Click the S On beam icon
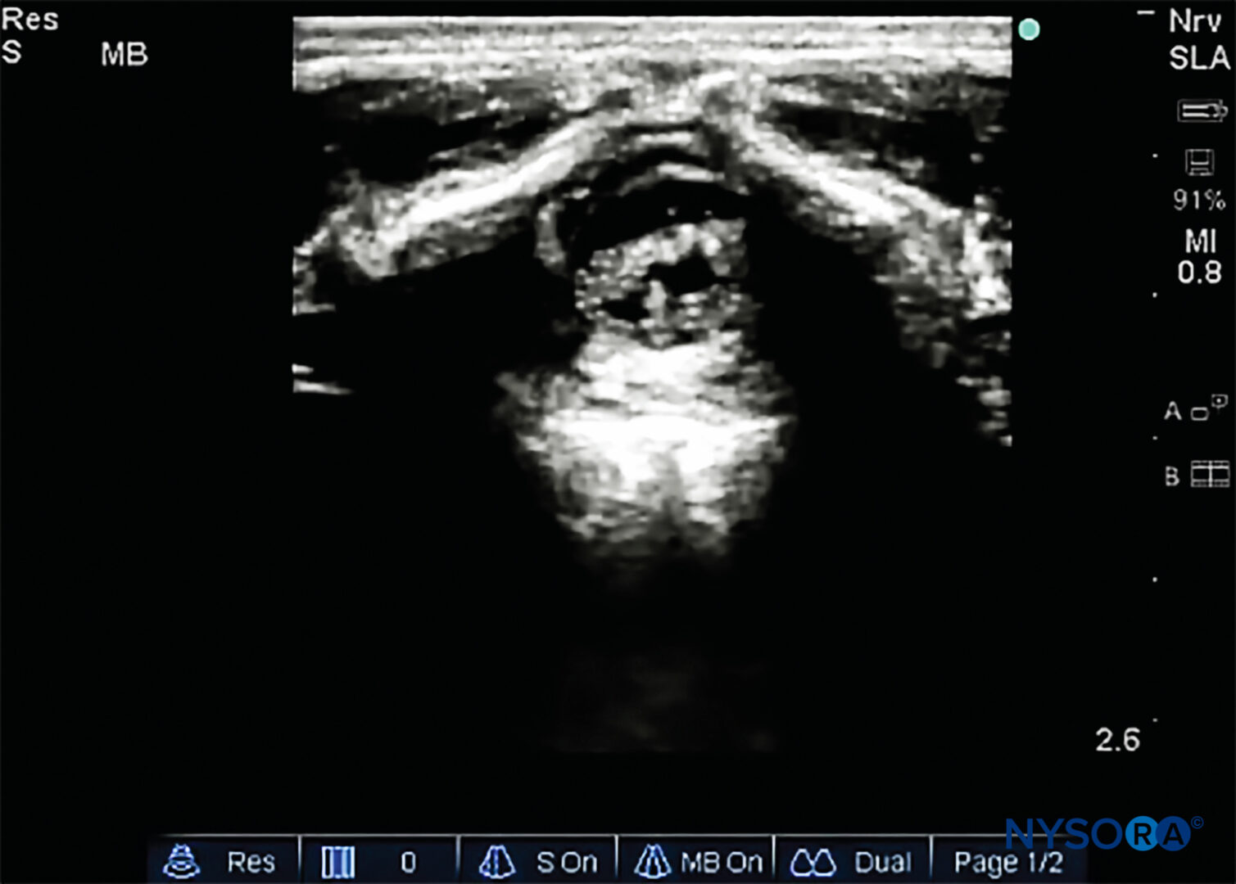The width and height of the screenshot is (1236, 884). point(496,862)
